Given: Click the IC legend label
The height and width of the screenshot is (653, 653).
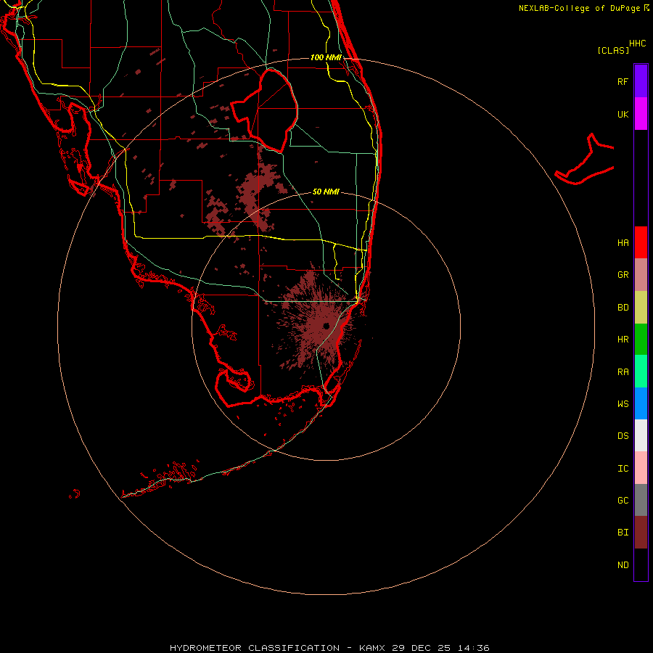Looking at the screenshot, I should coord(623,469).
